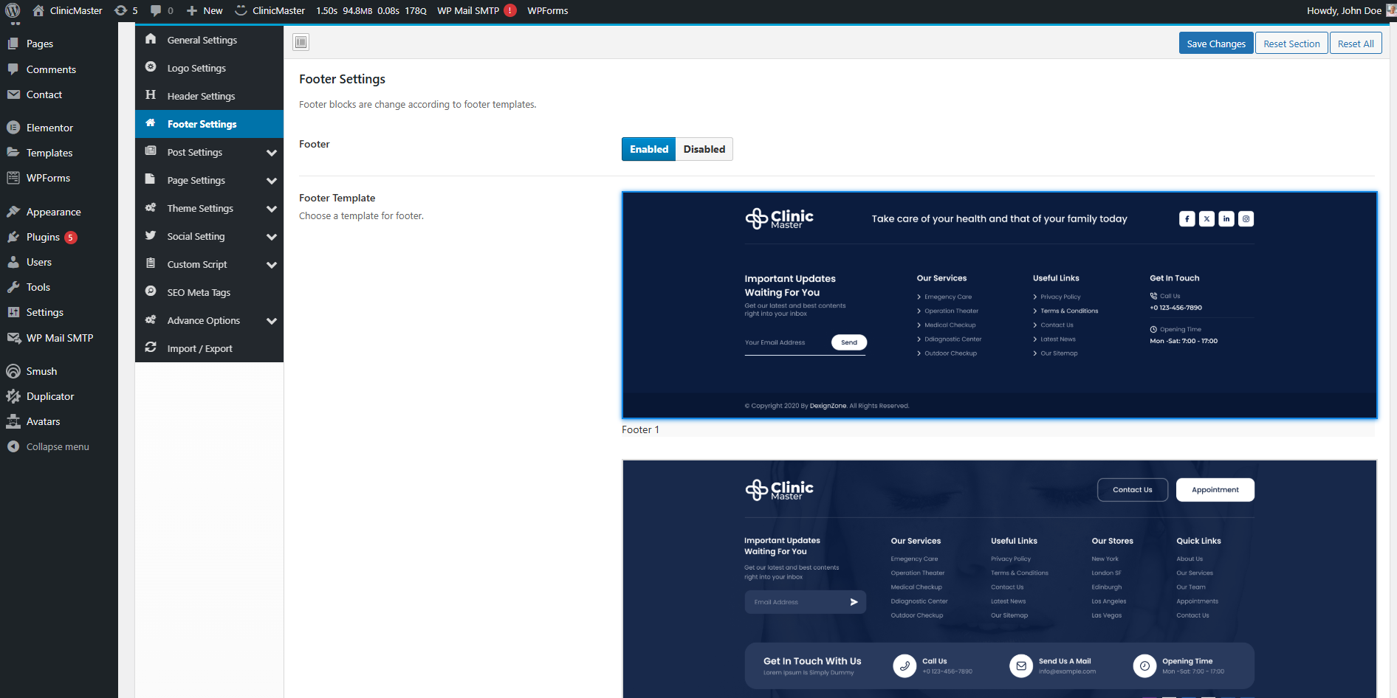Click the Import / Export refresh icon
This screenshot has height=698, width=1397.
(x=151, y=348)
